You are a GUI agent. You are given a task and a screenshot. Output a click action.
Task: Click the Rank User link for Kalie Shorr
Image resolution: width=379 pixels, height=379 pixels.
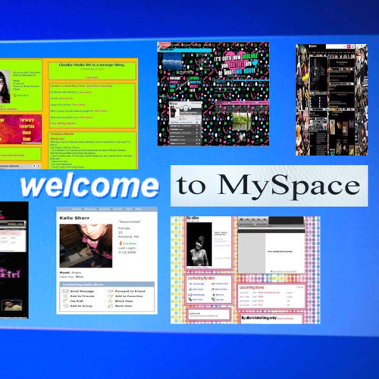click(124, 306)
